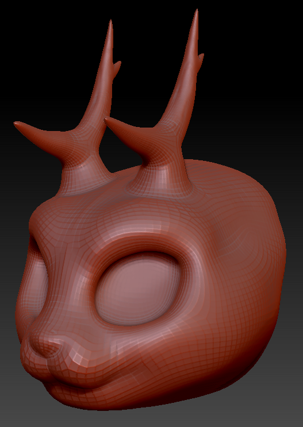Select the nostril dent on the snout
Image resolution: width=303 pixels, height=427 pixels.
pyautogui.click(x=51, y=352)
